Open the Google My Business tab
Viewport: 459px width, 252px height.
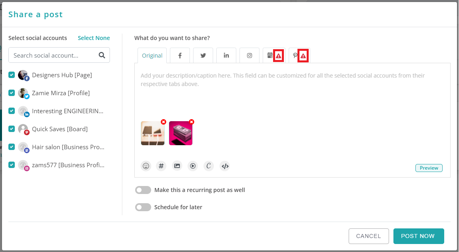[274, 55]
